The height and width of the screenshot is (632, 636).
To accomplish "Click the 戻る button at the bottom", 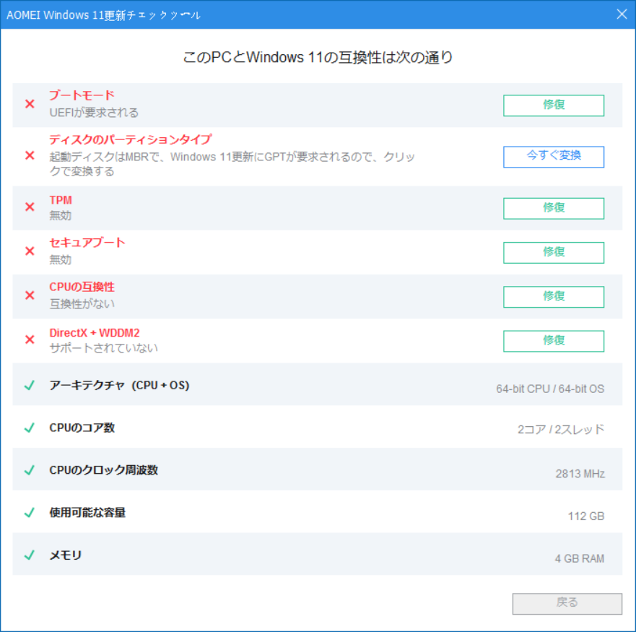I will [x=566, y=603].
